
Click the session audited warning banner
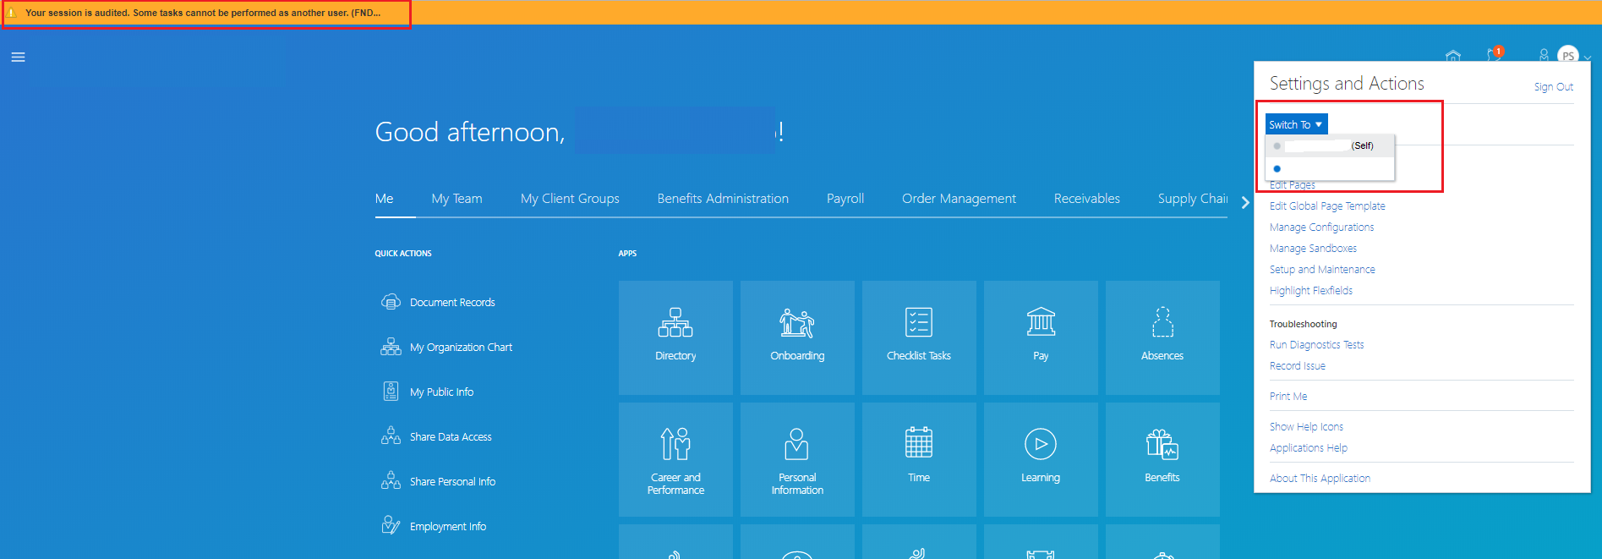(x=203, y=13)
